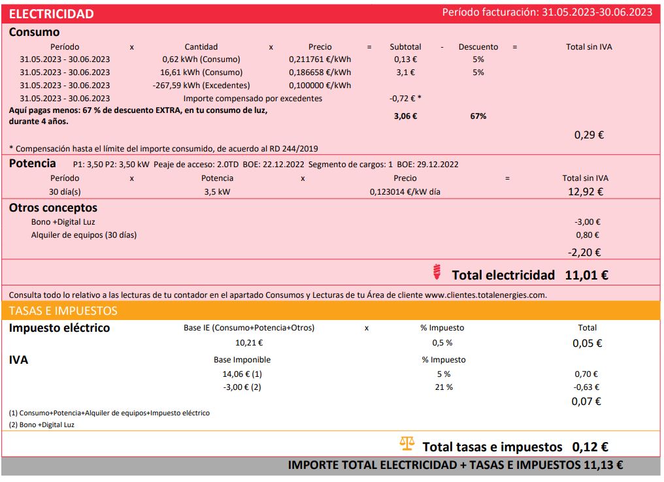Click footnote (1) Consumo+Potencia+Alquiler de equipos
This screenshot has height=482, width=664.
109,413
